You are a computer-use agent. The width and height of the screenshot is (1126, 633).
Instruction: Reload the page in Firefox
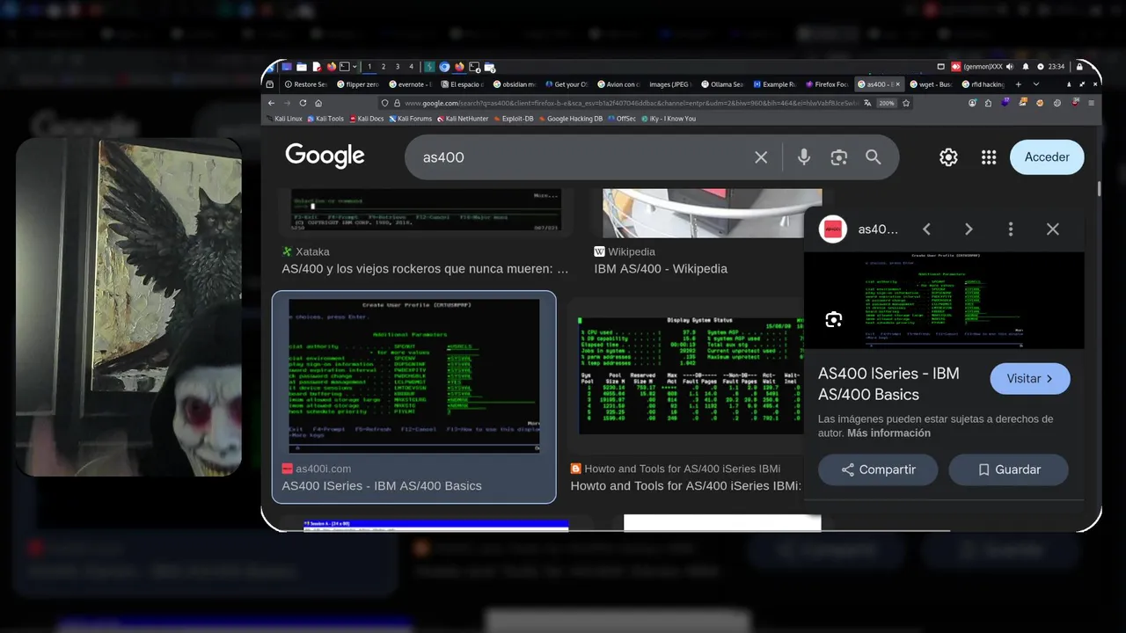click(x=303, y=103)
